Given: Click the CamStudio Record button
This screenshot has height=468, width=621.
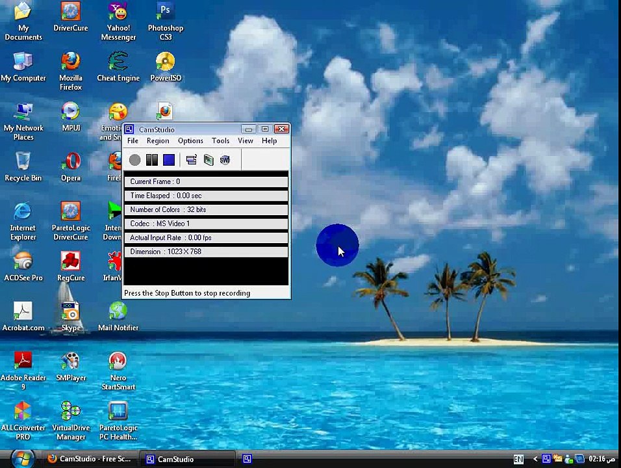Looking at the screenshot, I should tap(134, 160).
